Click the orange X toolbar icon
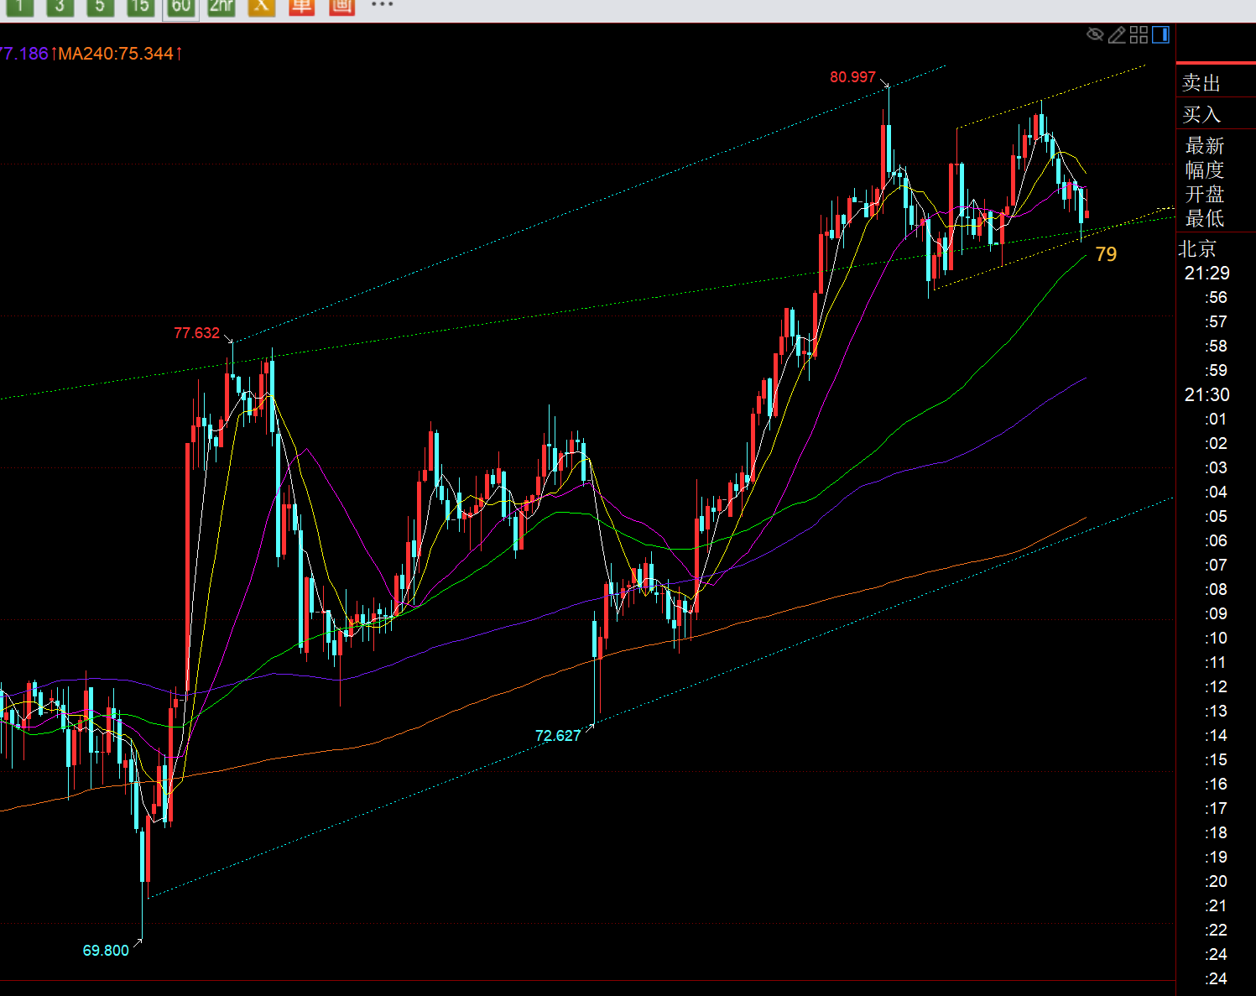 [262, 6]
